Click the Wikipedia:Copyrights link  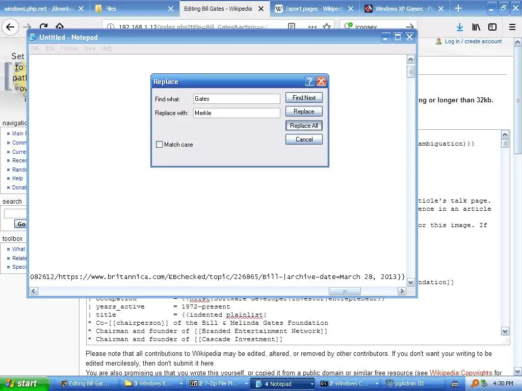(461, 373)
